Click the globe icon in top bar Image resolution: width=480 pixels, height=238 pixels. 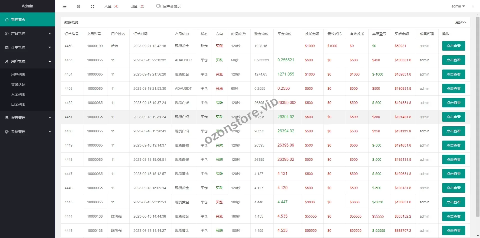coord(78,6)
